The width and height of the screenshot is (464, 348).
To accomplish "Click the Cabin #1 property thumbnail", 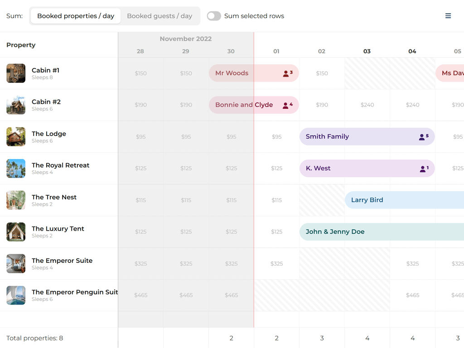I will point(16,73).
